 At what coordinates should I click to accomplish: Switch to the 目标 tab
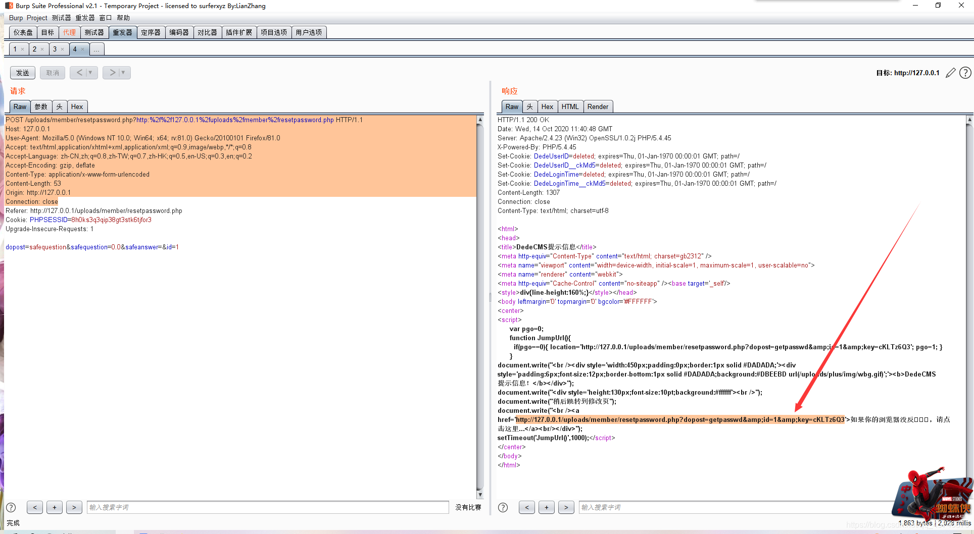click(x=48, y=32)
